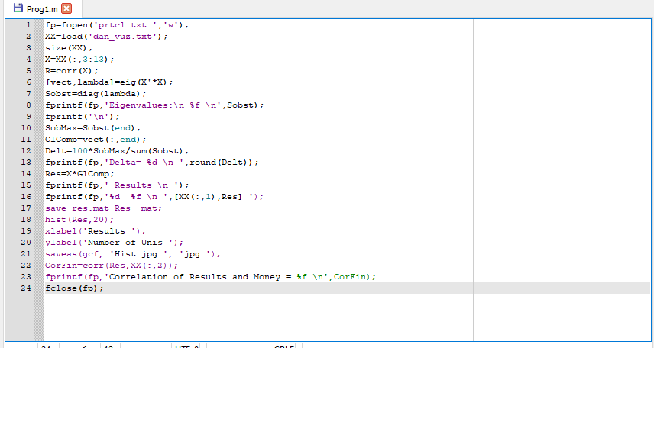The height and width of the screenshot is (435, 654).
Task: Select line number 6 in the gutter
Action: coord(28,82)
